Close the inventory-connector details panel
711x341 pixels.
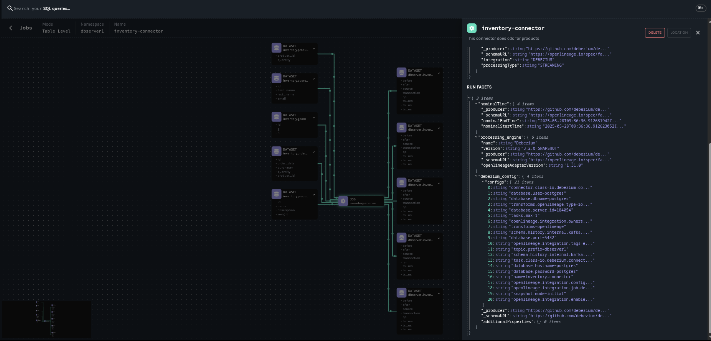click(x=698, y=33)
